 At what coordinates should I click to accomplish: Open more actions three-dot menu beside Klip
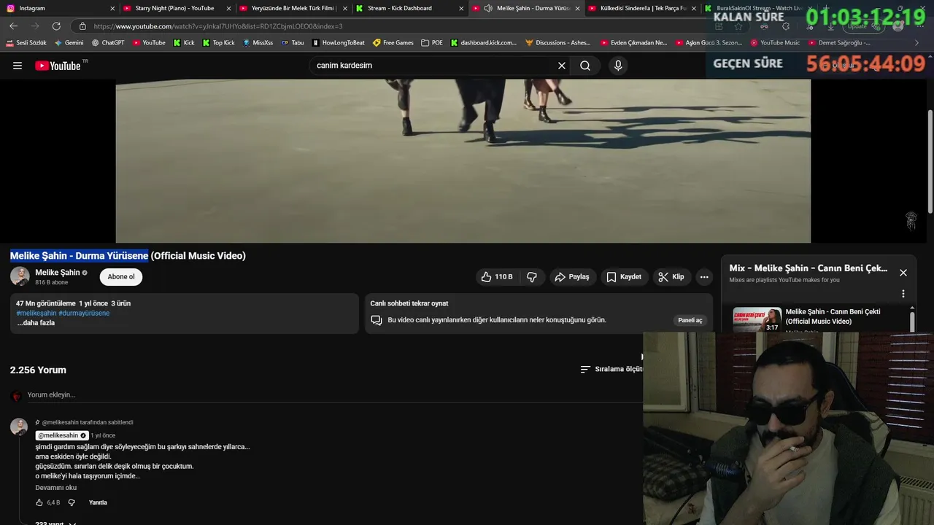tap(704, 277)
